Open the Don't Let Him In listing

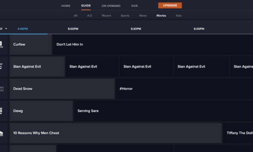point(153,44)
